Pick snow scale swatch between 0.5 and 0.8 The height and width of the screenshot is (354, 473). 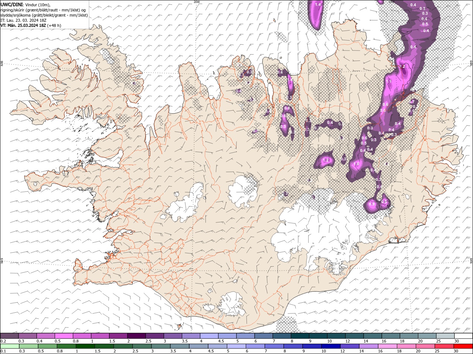click(64, 336)
